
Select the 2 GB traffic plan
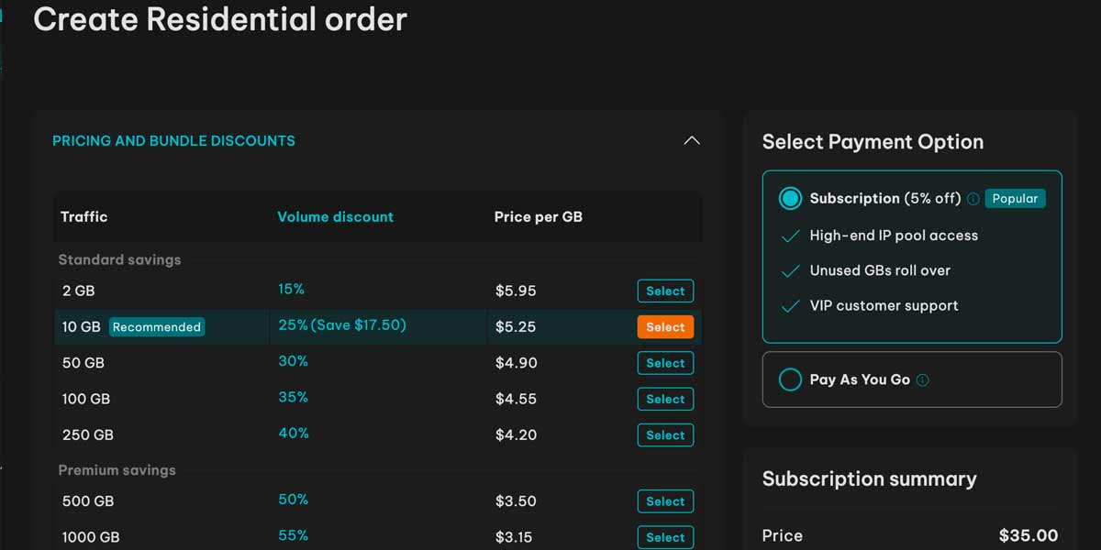coord(665,291)
